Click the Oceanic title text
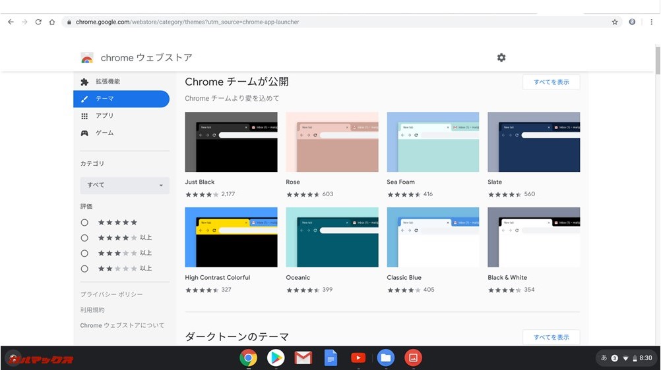This screenshot has height=370, width=661. (x=298, y=277)
